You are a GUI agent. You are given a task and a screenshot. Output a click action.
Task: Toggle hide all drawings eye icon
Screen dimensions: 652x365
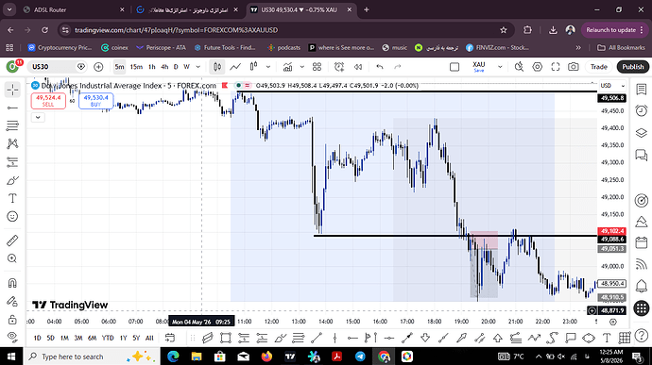point(12,336)
